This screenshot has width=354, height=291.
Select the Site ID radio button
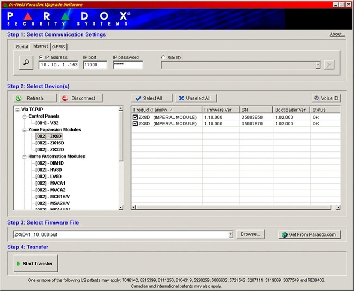tap(163, 57)
